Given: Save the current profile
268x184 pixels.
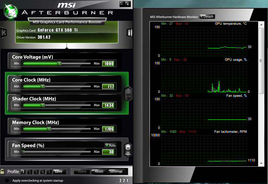Looking at the screenshot, I should pyautogui.click(x=59, y=172).
